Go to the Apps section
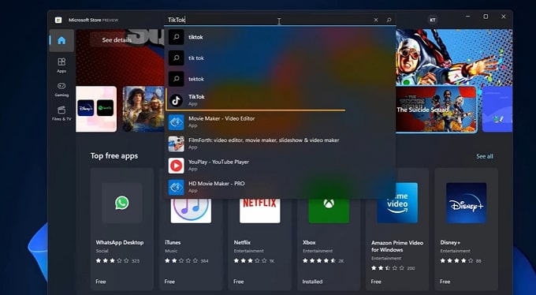 [61, 65]
